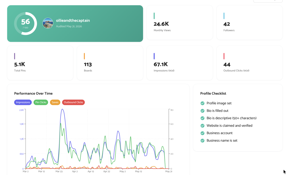Click the 60 right axis label
The width and height of the screenshot is (291, 175).
coord(172,124)
